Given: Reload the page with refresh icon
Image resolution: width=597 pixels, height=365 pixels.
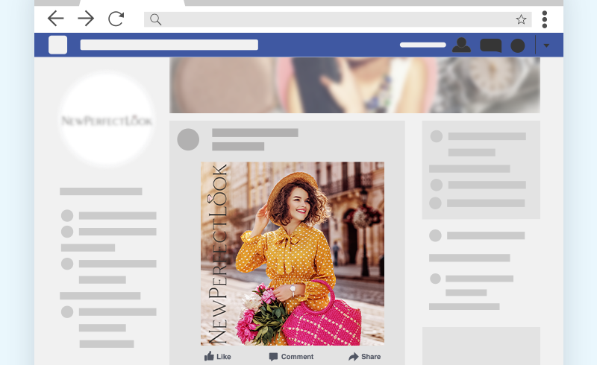Looking at the screenshot, I should click(116, 19).
